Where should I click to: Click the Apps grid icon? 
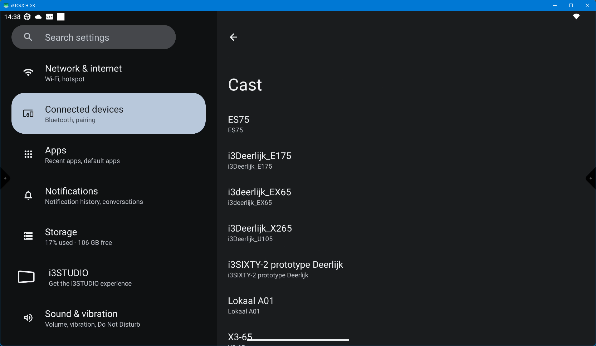tap(28, 154)
